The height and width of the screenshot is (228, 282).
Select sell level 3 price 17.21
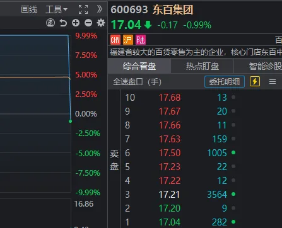(169, 195)
